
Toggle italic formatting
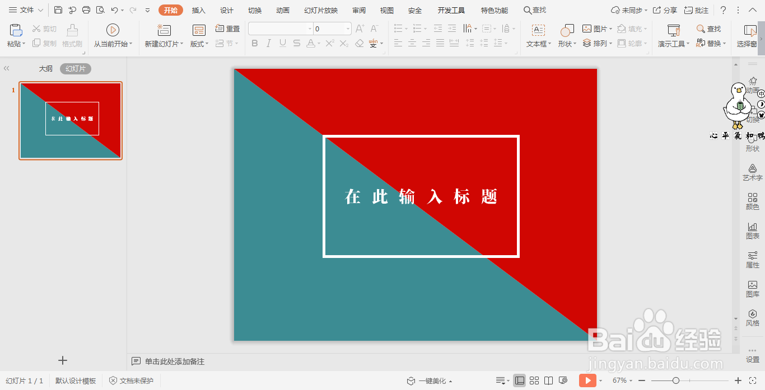coord(268,43)
